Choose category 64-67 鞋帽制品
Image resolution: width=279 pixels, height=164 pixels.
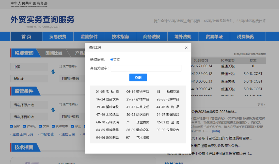point(168,114)
